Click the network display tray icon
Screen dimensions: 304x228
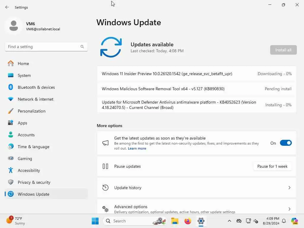click(x=248, y=221)
